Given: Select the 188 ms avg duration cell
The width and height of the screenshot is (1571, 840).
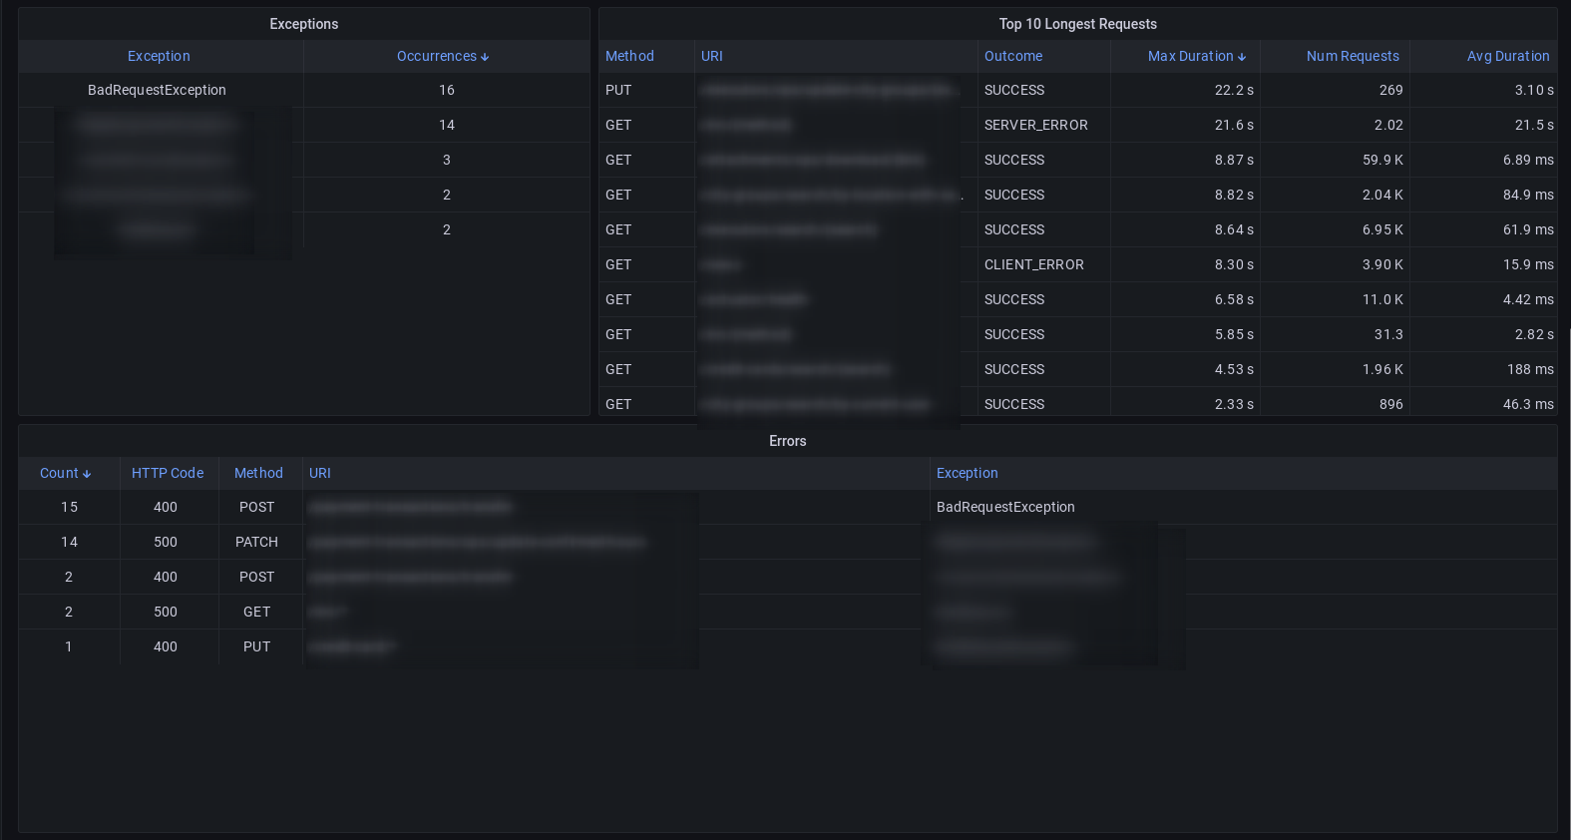Looking at the screenshot, I should pyautogui.click(x=1530, y=369).
